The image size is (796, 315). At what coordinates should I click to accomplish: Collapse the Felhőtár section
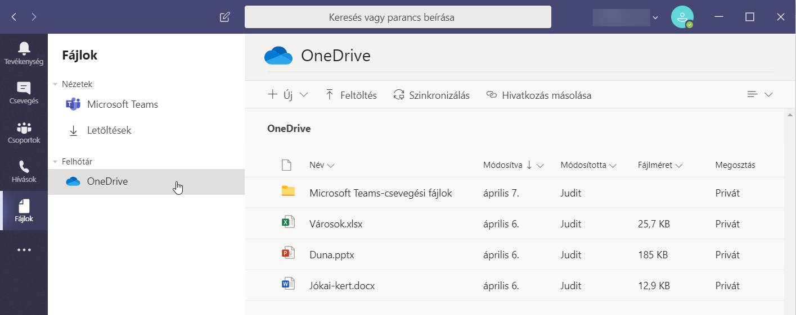coord(55,162)
